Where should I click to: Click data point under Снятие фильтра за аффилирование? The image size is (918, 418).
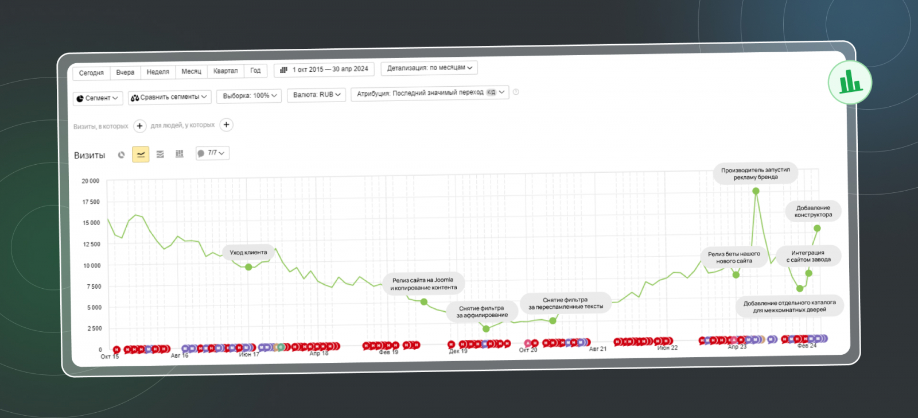tap(486, 329)
